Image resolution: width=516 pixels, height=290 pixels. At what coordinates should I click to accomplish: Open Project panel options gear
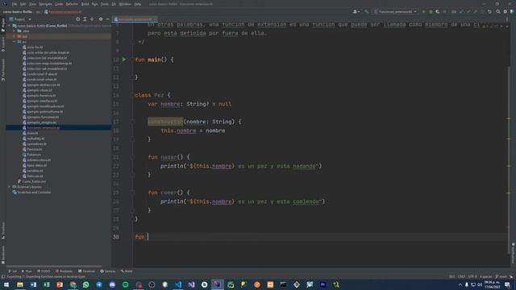click(101, 19)
